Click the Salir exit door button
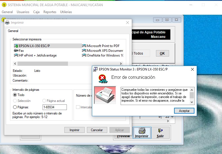 [160, 133]
